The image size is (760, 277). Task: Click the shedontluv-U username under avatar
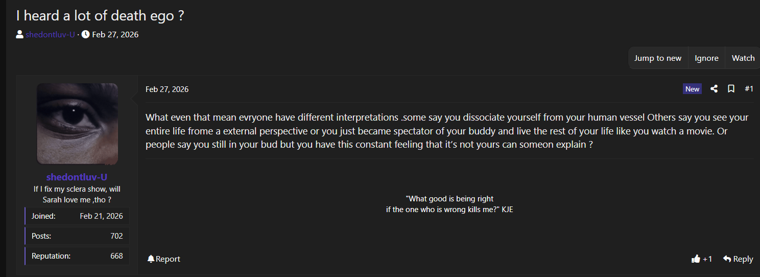pyautogui.click(x=77, y=177)
